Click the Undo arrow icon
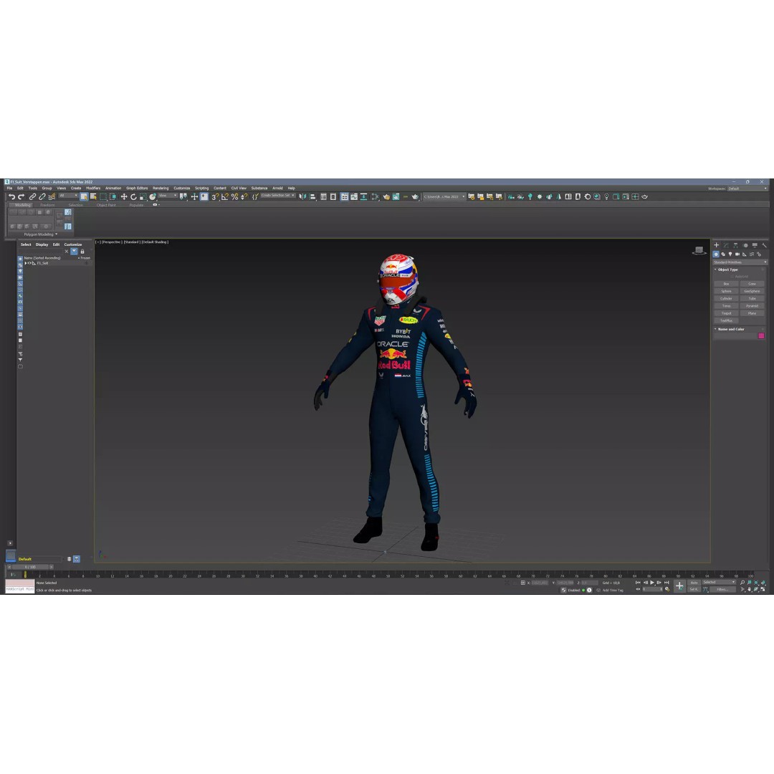774x774 pixels. [x=12, y=196]
